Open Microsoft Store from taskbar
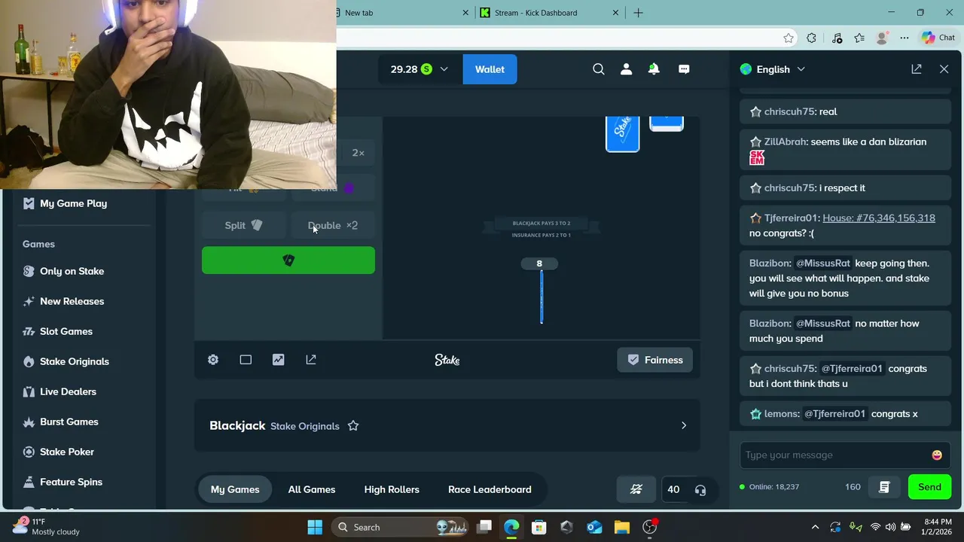 tap(538, 527)
